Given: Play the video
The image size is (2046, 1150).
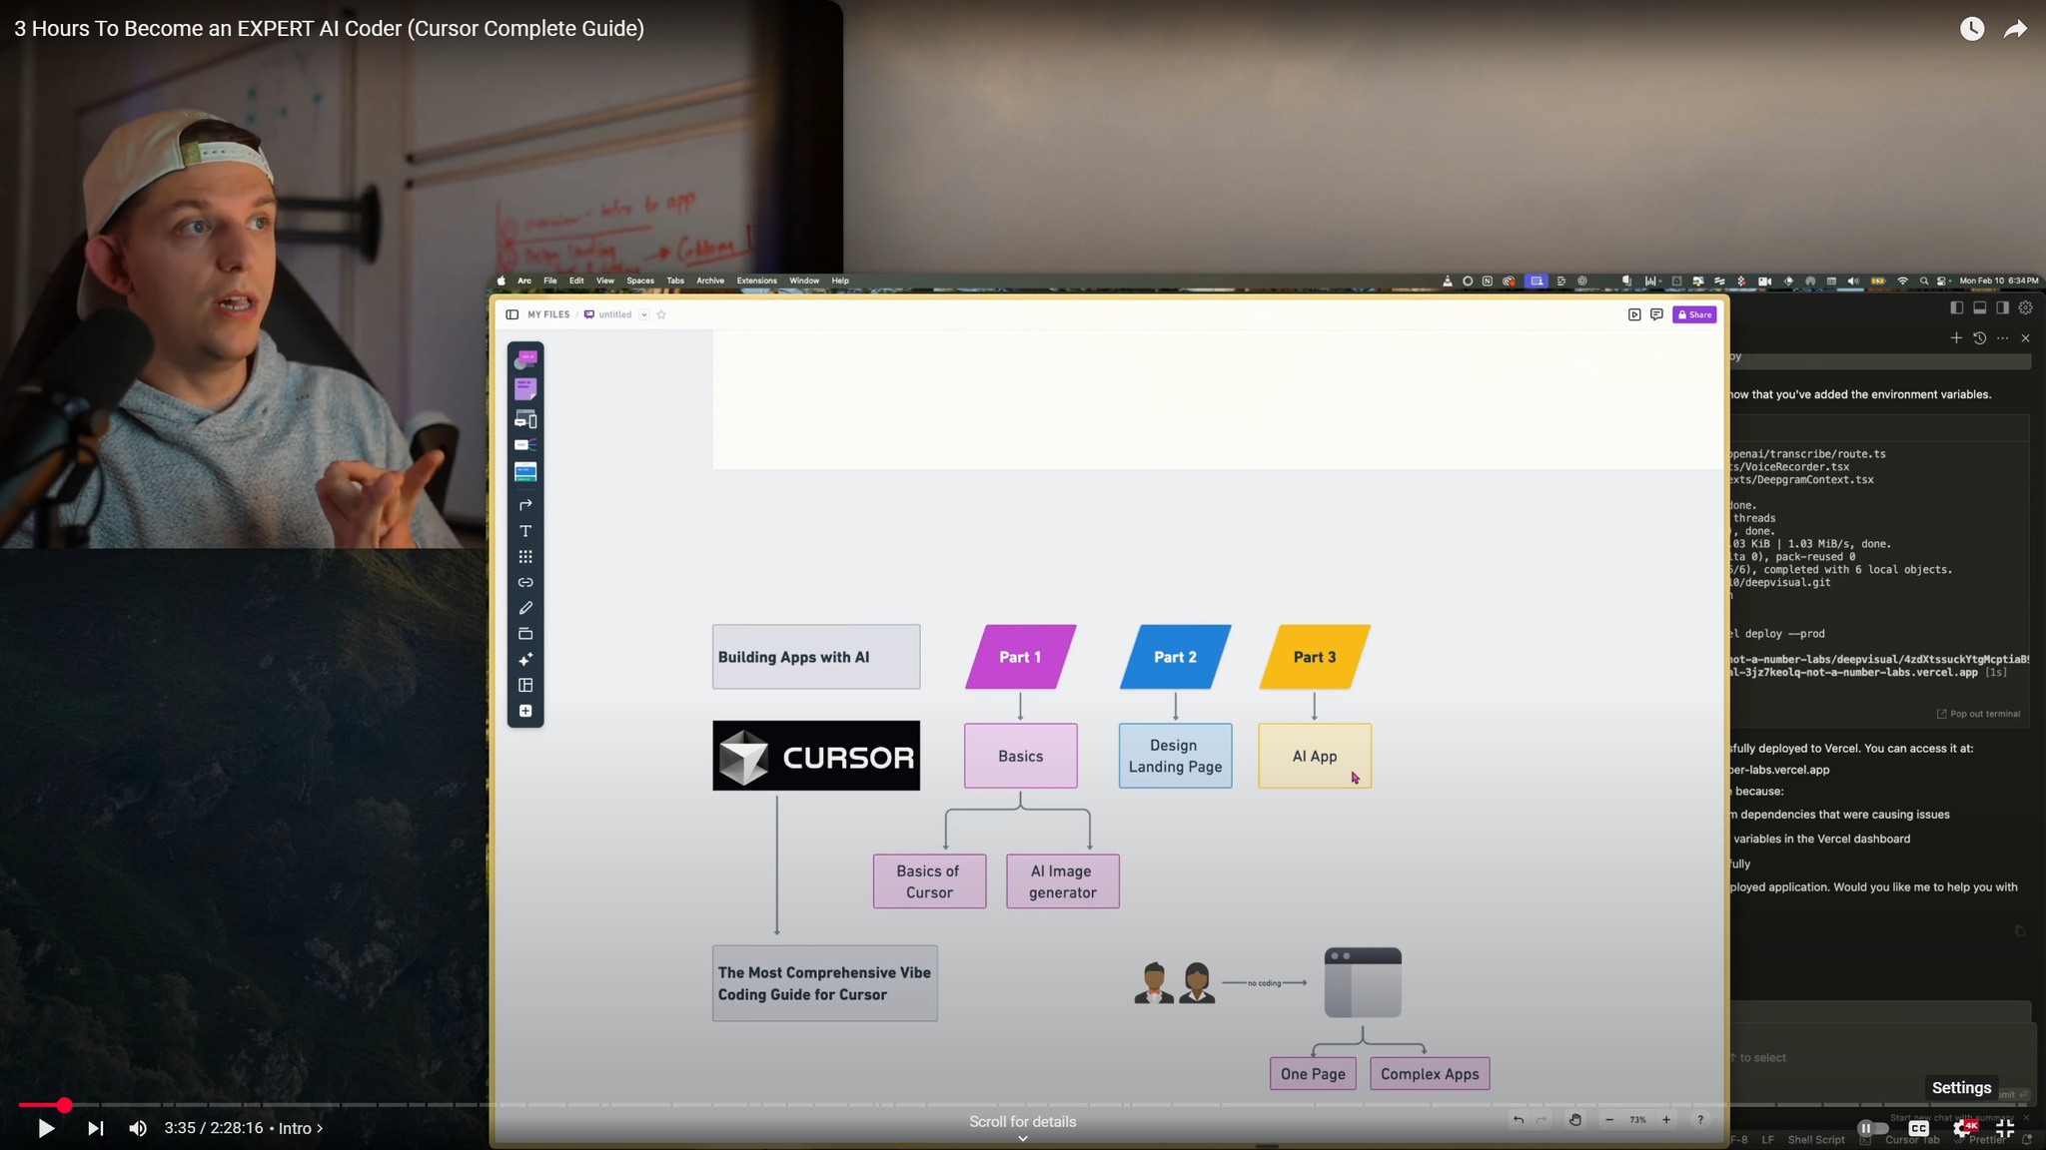Looking at the screenshot, I should tap(46, 1128).
